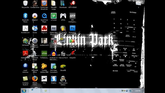Screen dimensions: 165x93
Task: Launch the Dolphin emulator icon
Action: pyautogui.click(x=54, y=80)
